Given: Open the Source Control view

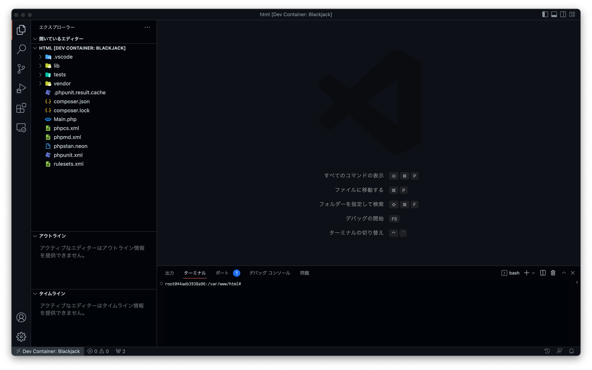Looking at the screenshot, I should [21, 69].
